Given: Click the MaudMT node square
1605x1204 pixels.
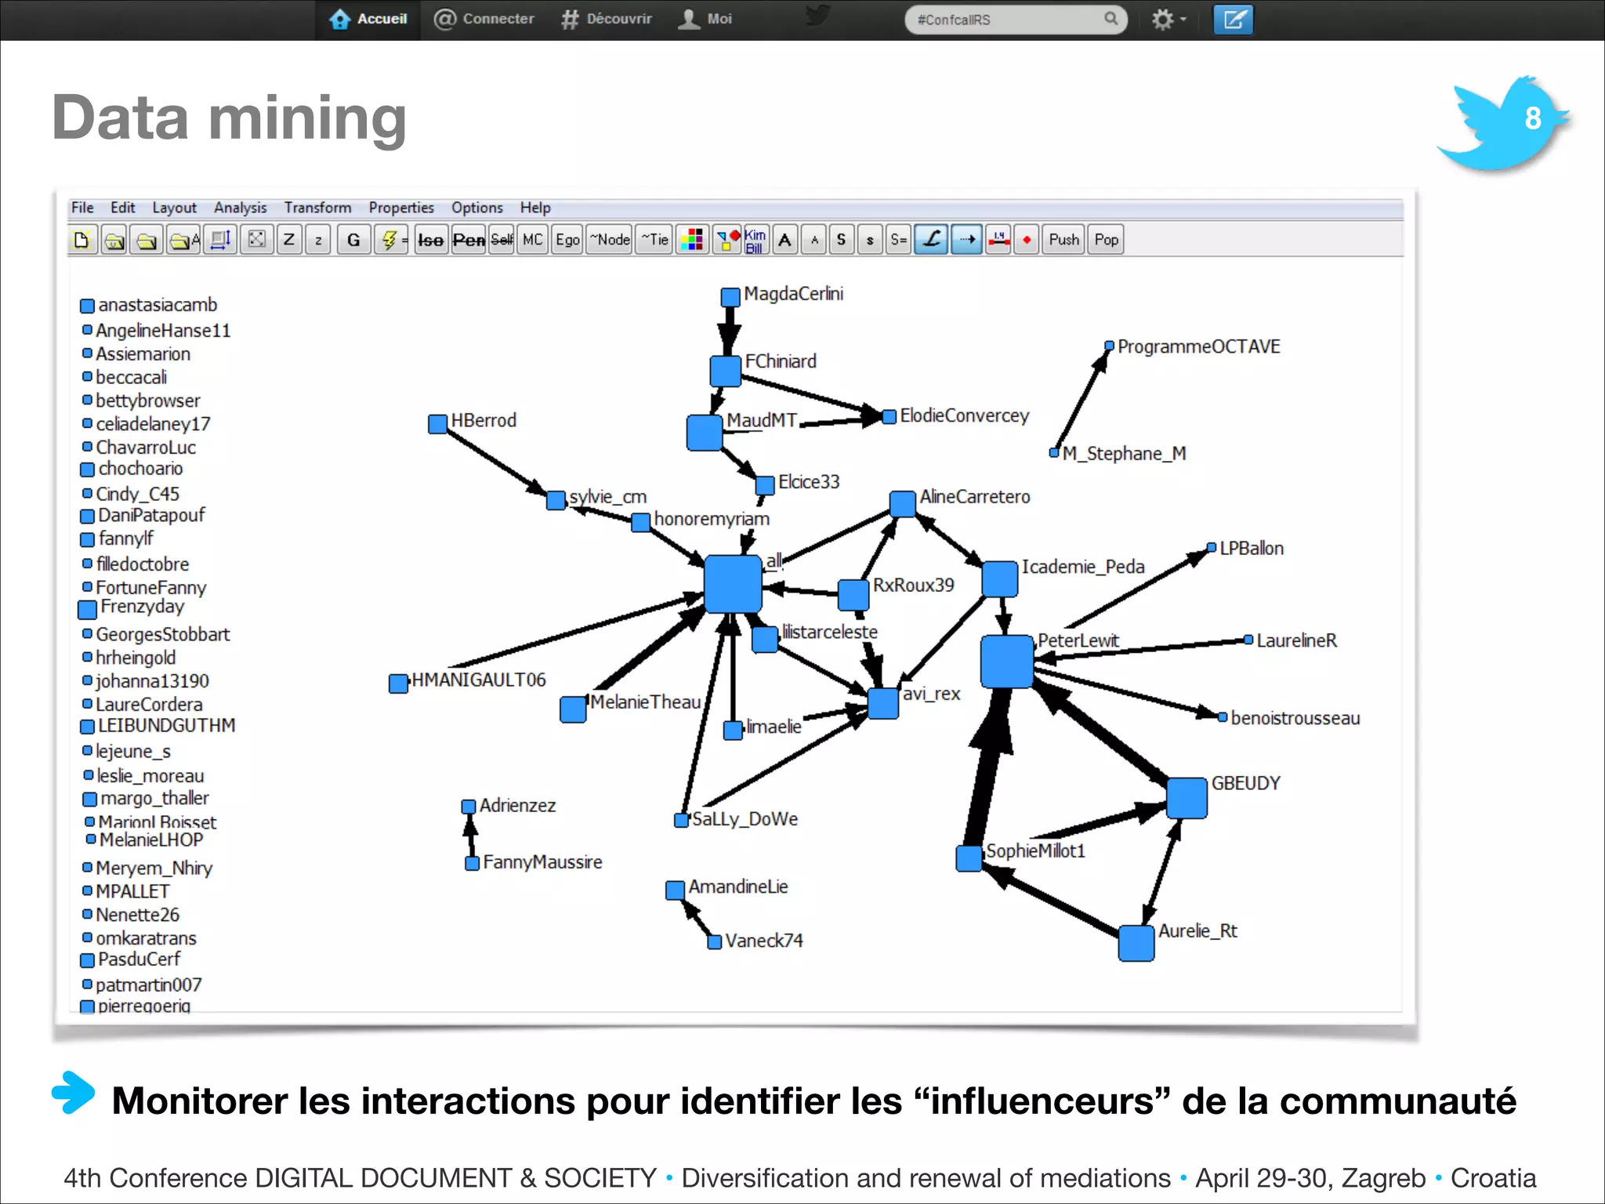Looking at the screenshot, I should click(x=705, y=433).
